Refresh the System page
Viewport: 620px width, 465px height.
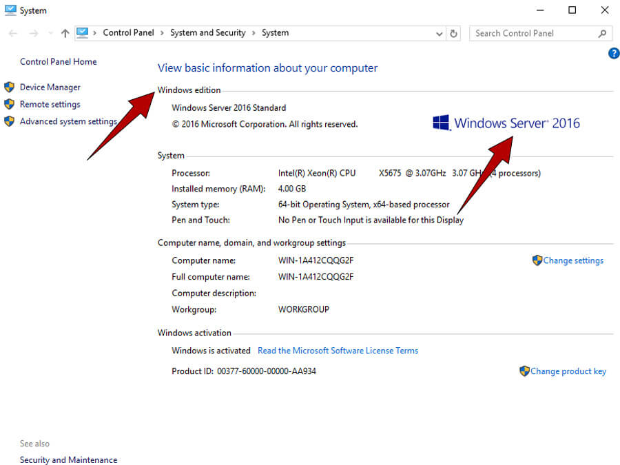pyautogui.click(x=453, y=34)
